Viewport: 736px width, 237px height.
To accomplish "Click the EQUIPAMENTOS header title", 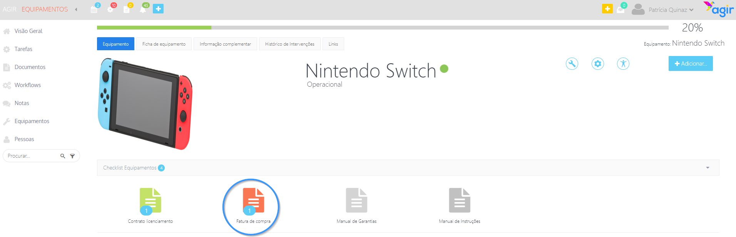I will [45, 9].
